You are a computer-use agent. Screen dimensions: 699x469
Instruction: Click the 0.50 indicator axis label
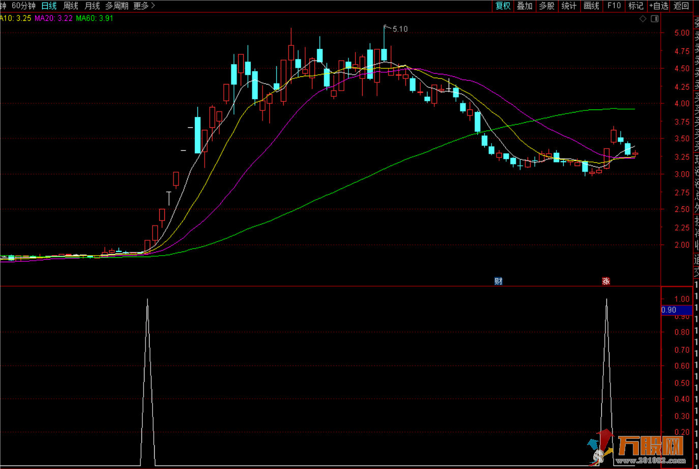click(682, 383)
